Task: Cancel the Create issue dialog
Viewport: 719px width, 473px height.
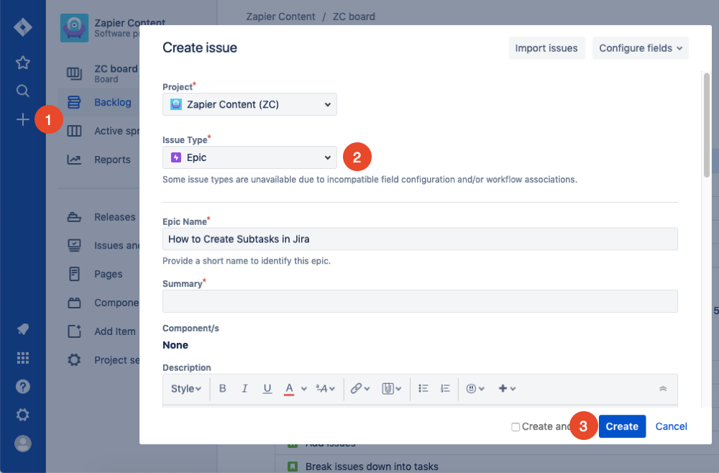Action: (671, 426)
